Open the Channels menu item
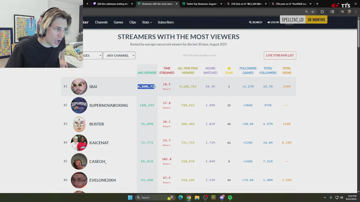This screenshot has width=360, height=202. pyautogui.click(x=101, y=22)
